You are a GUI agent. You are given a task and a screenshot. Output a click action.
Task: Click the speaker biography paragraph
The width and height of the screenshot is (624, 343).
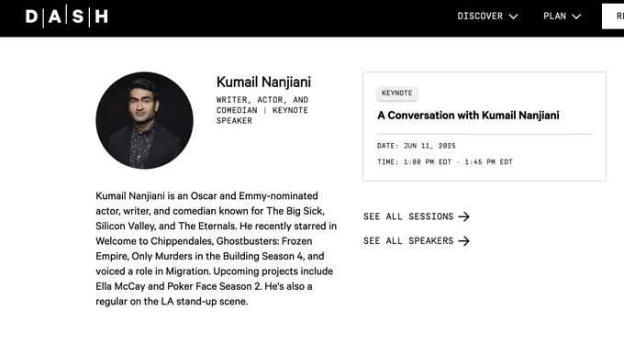tap(216, 249)
